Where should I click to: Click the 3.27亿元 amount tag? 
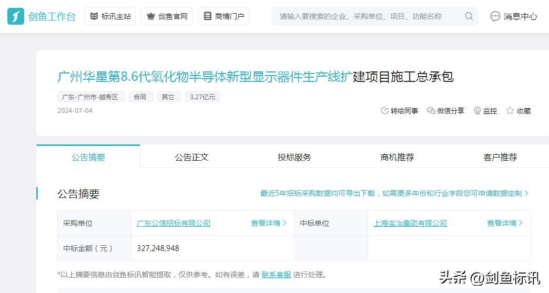[x=202, y=97]
